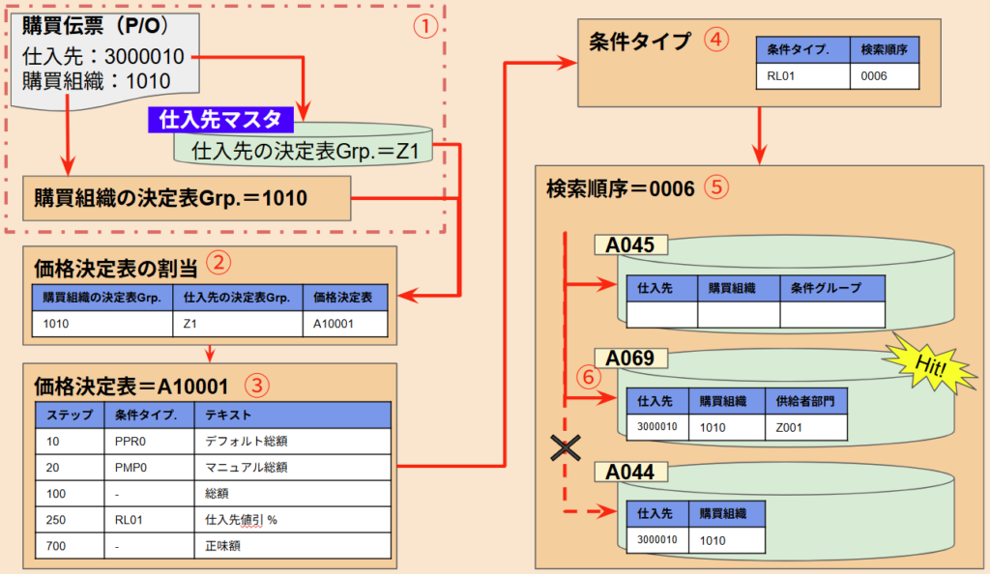Click the 検索順序＝0006 heading
The height and width of the screenshot is (574, 990).
[x=621, y=188]
